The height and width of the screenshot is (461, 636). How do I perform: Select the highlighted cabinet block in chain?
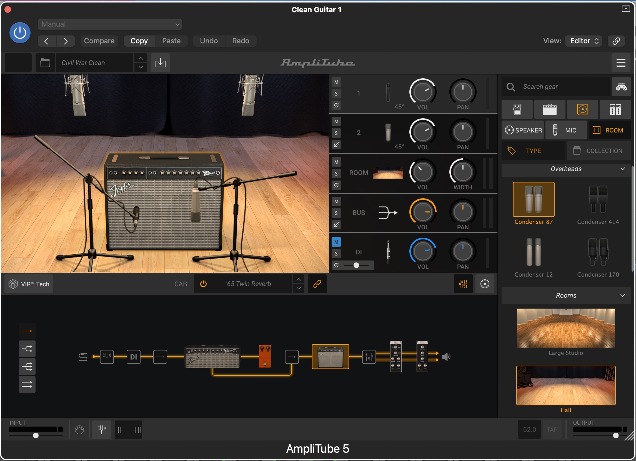tap(330, 356)
